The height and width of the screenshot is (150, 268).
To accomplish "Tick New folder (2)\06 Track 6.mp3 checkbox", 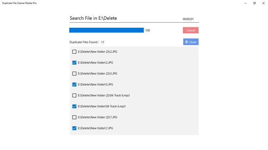I will tap(74, 95).
